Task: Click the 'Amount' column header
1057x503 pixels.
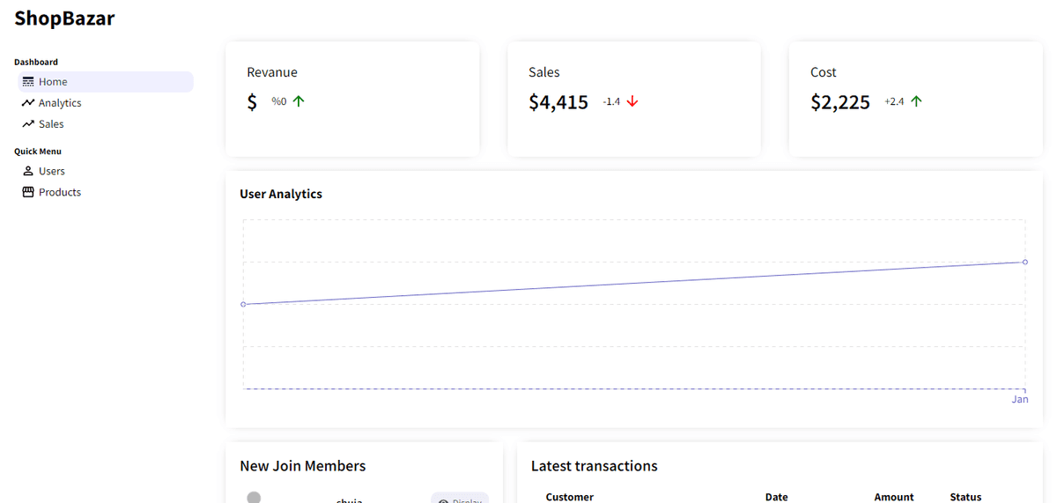Action: tap(894, 497)
